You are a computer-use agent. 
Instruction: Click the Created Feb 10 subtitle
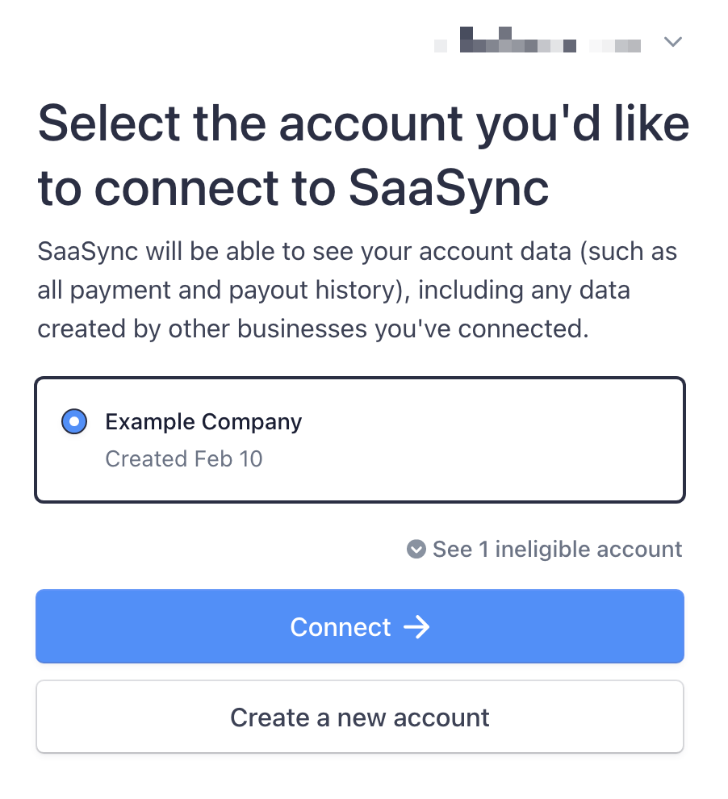click(x=184, y=458)
